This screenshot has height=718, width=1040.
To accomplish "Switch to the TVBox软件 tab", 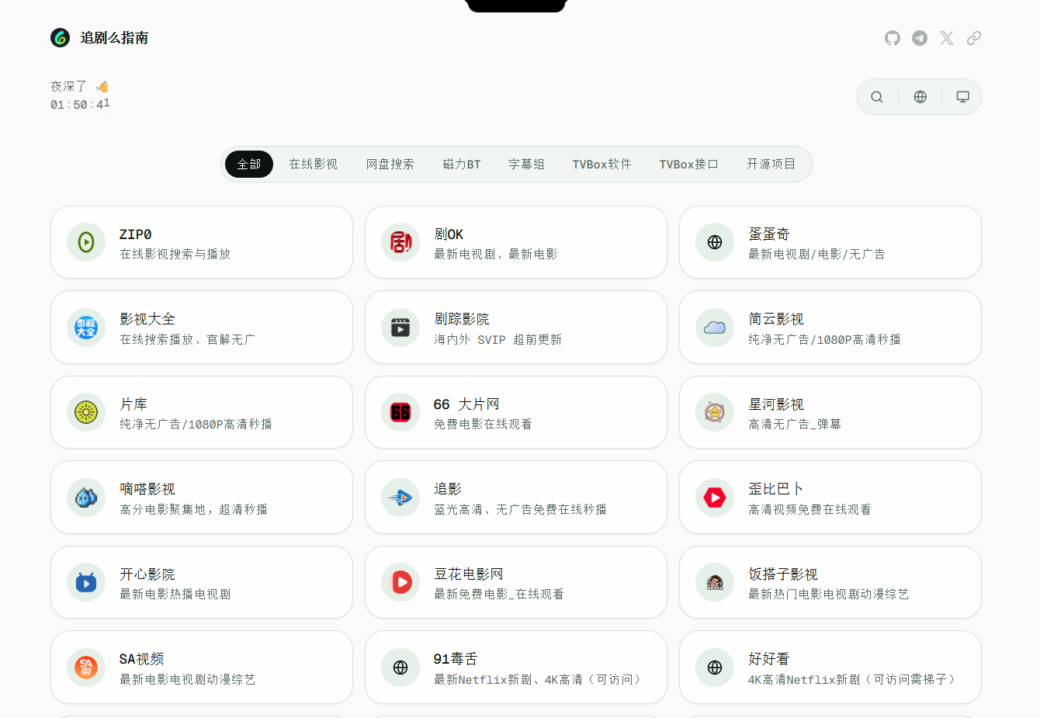I will click(x=602, y=165).
